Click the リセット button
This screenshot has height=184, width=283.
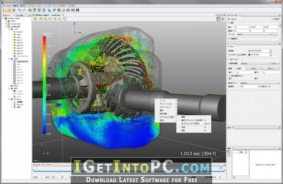254,69
